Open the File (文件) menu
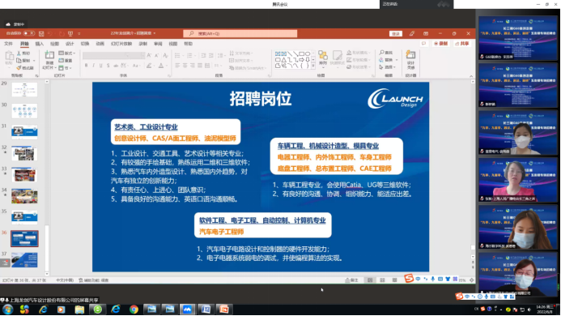 [x=9, y=44]
